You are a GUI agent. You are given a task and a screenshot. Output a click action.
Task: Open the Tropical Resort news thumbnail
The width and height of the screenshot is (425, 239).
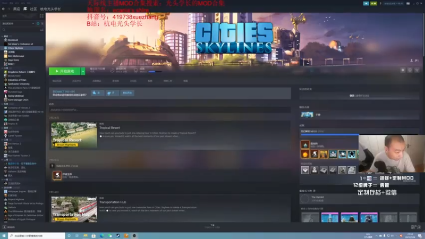74,135
